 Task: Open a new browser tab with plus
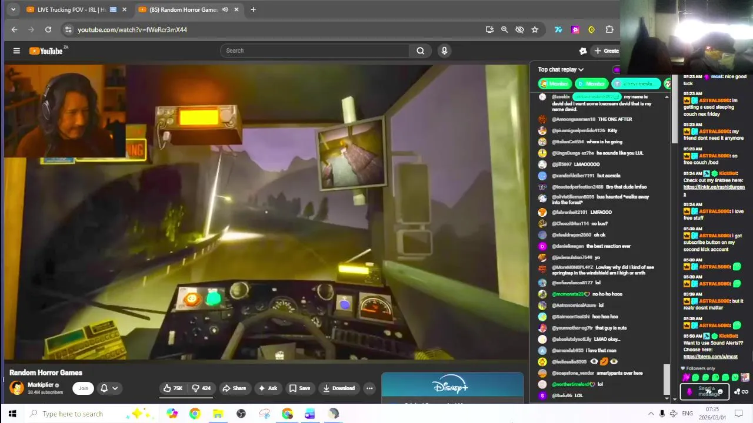coord(253,9)
